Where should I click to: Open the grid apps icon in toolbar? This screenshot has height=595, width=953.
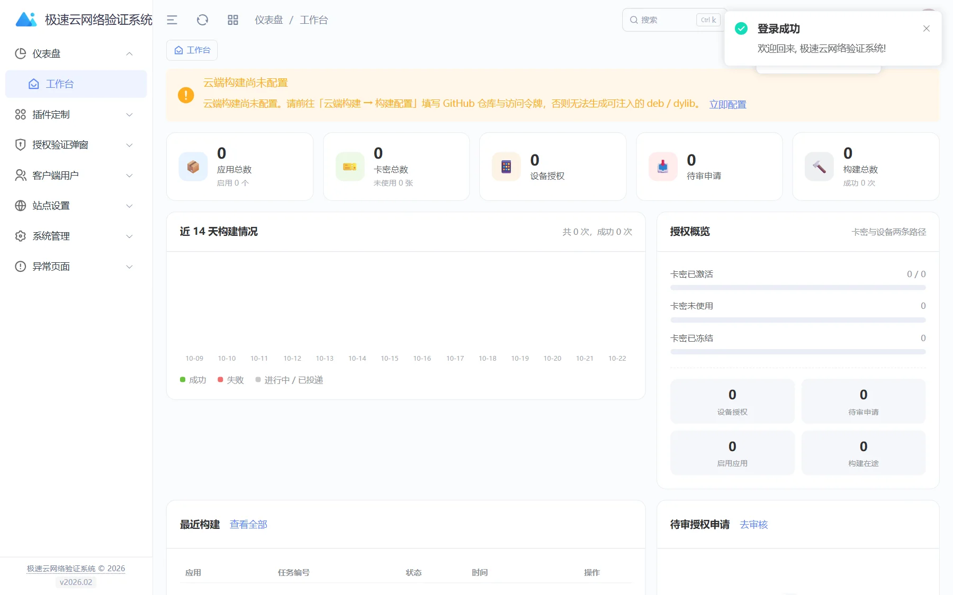pos(233,20)
